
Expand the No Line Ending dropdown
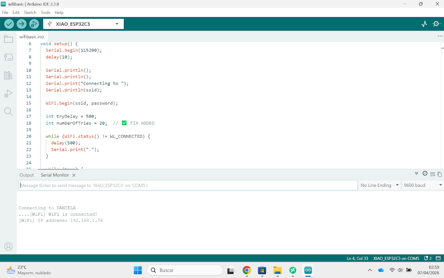tap(380, 185)
